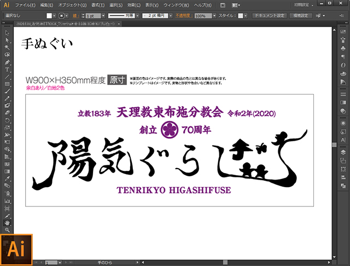This screenshot has width=350, height=266.
Task: Open the Pathfinder panel
Action: tap(343, 186)
